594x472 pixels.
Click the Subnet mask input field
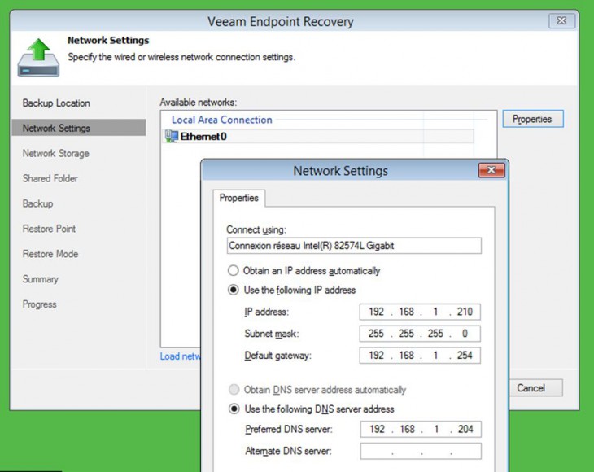tap(420, 334)
